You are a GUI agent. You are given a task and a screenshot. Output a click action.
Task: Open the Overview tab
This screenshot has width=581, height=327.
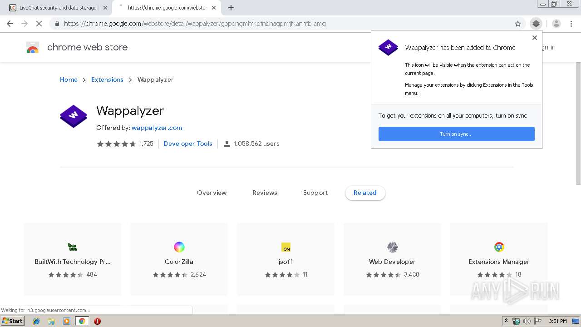[x=212, y=193]
